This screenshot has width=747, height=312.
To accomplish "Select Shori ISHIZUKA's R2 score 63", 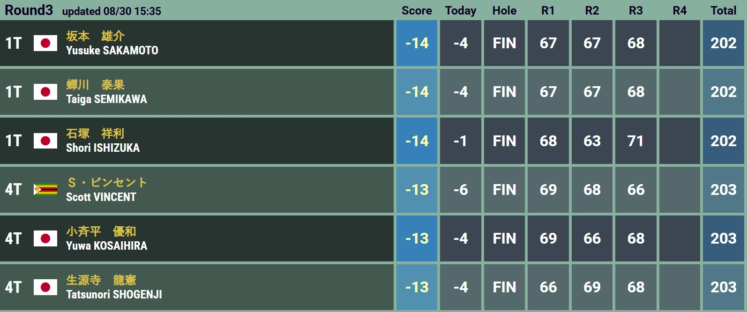I will (592, 141).
